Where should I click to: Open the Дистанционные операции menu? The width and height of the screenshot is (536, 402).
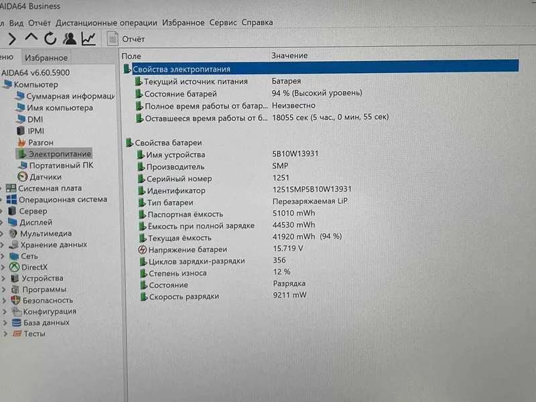tap(107, 23)
